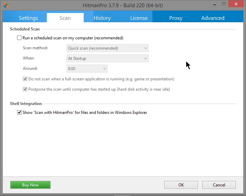246x196 pixels.
Task: Switch to the Advanced tab
Action: coord(213,18)
